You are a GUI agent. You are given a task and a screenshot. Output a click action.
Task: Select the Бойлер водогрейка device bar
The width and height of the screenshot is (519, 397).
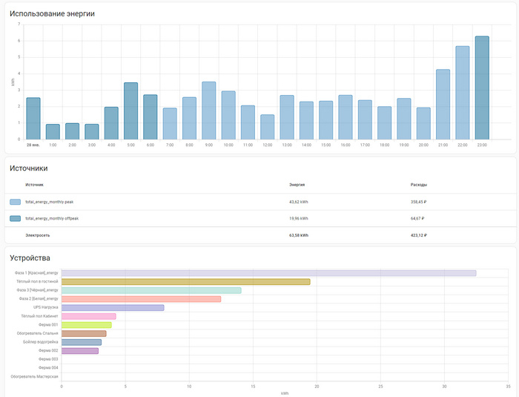pos(82,342)
